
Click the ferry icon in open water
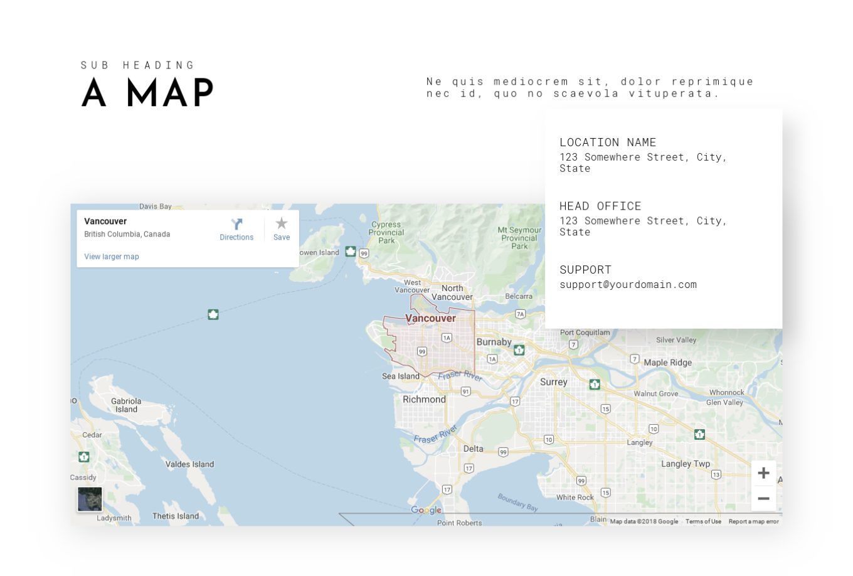[213, 314]
